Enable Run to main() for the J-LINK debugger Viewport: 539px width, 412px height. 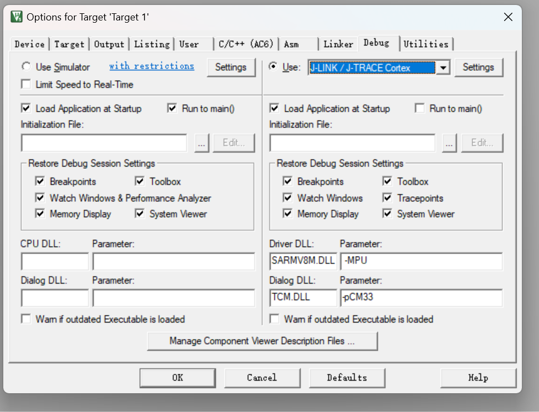[x=420, y=108]
